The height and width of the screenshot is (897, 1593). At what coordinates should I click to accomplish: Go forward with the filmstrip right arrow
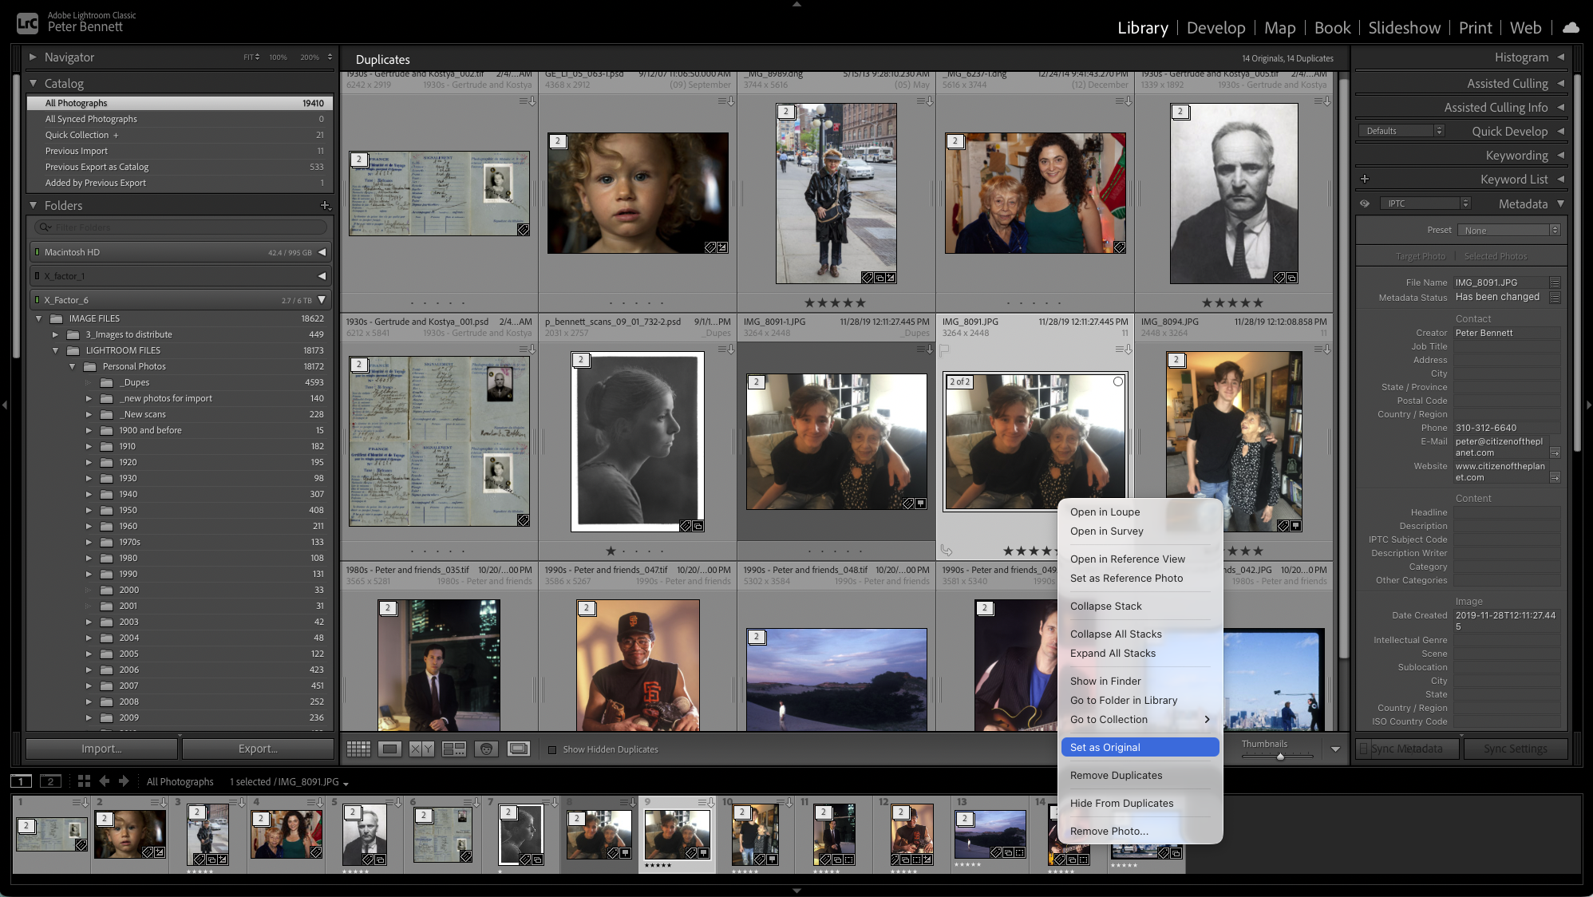click(124, 781)
